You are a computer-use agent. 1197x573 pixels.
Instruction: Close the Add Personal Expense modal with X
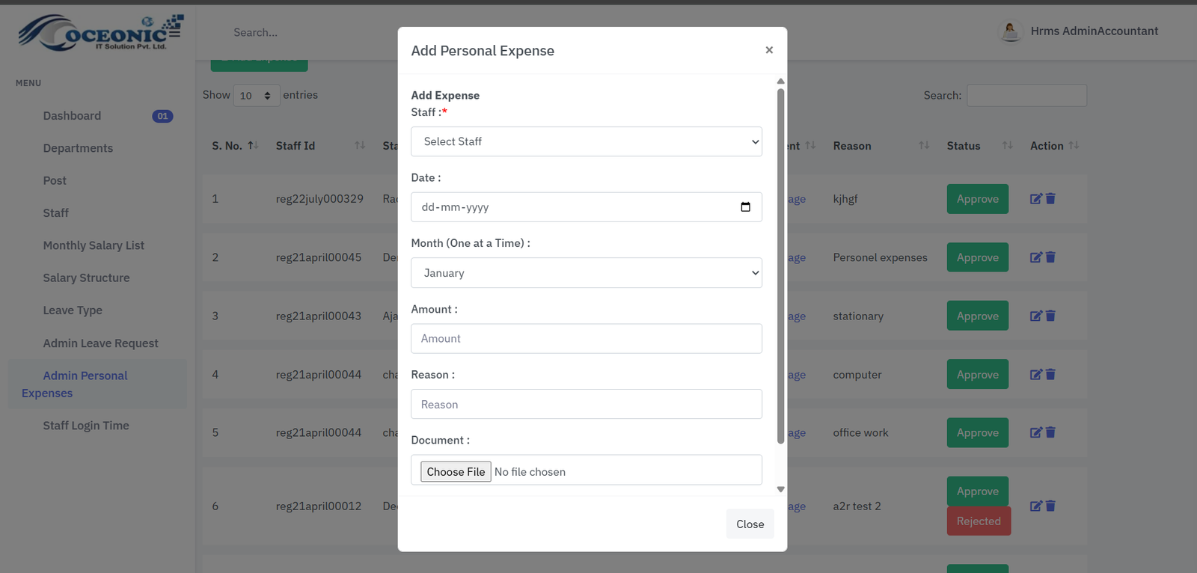click(768, 50)
